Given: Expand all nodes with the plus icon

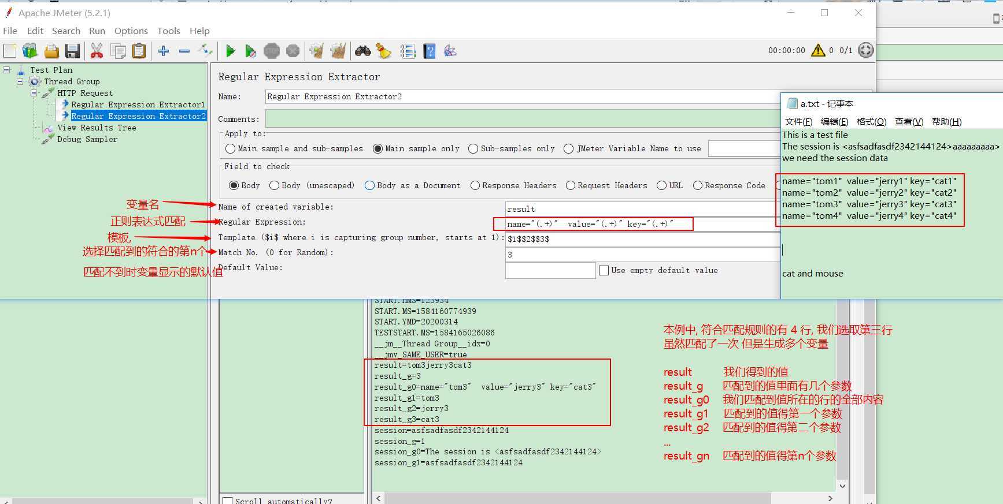Looking at the screenshot, I should click(164, 51).
